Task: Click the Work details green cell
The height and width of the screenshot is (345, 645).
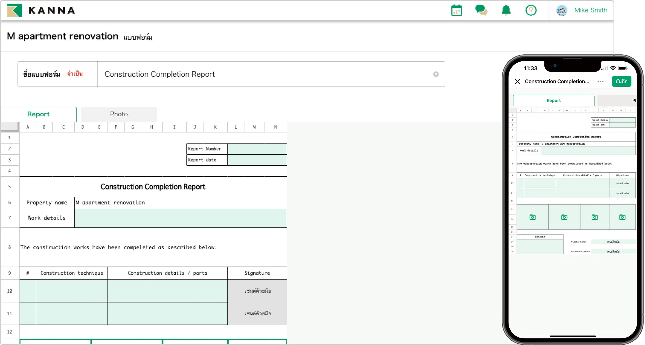Action: (180, 218)
